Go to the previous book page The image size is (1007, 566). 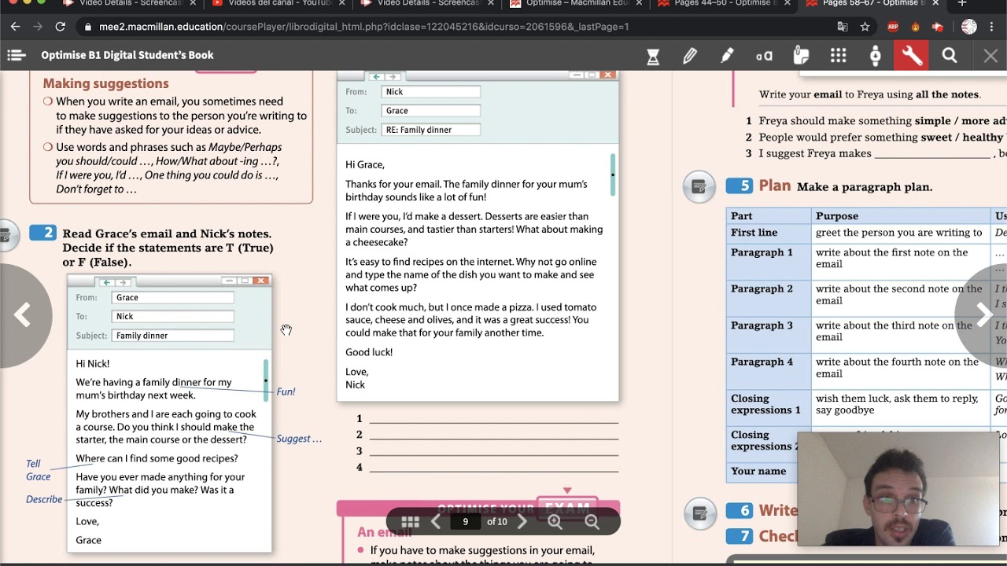(22, 315)
